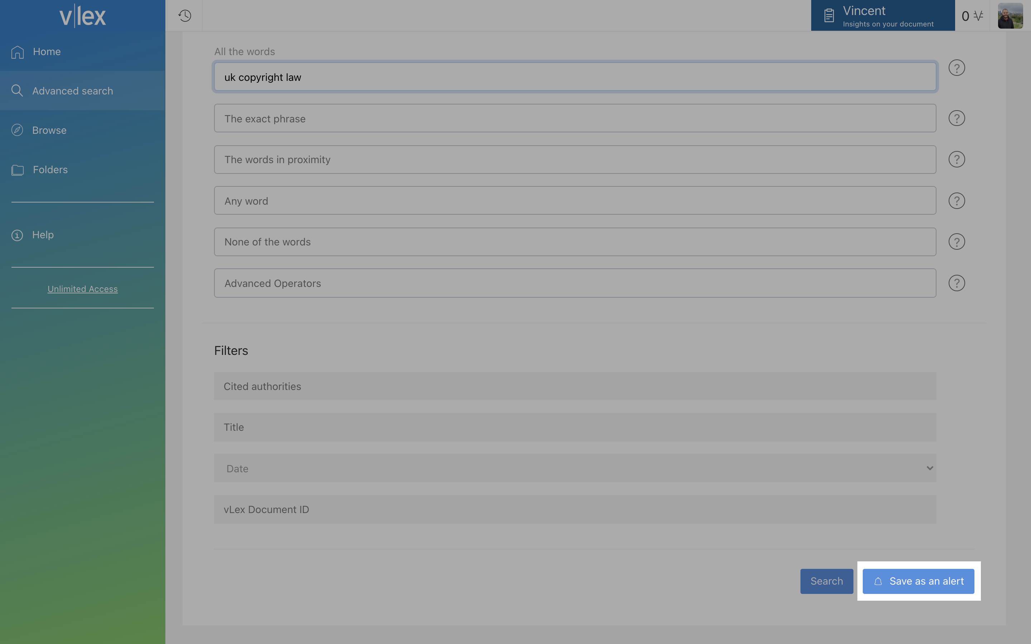Open Folders from the sidebar

[x=83, y=170]
